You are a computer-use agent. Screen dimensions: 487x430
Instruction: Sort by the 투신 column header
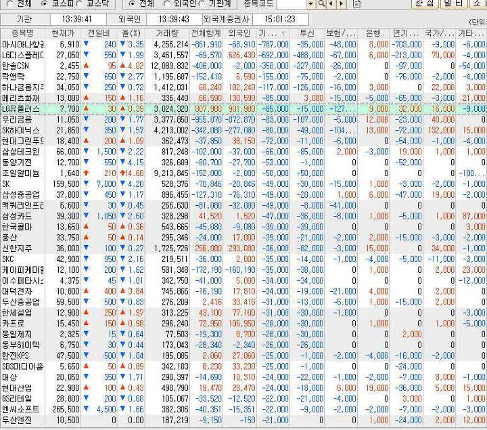(307, 33)
